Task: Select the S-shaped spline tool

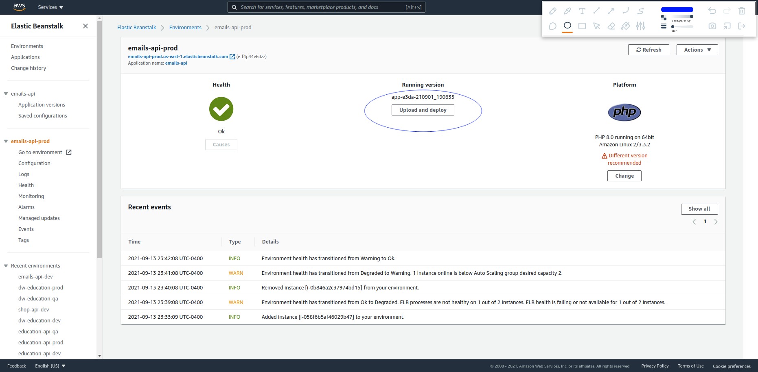Action: 641,11
